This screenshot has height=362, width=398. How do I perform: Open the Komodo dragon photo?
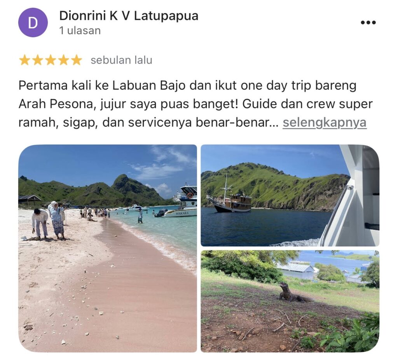pos(290,301)
